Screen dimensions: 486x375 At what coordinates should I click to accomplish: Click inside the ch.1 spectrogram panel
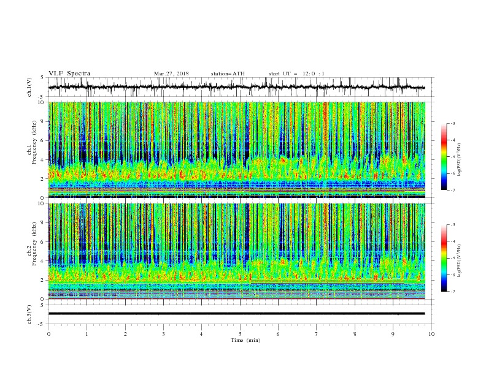click(x=236, y=150)
